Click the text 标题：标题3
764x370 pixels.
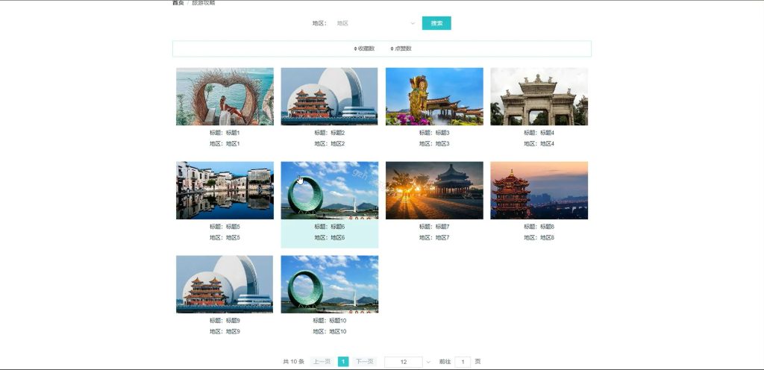[434, 133]
